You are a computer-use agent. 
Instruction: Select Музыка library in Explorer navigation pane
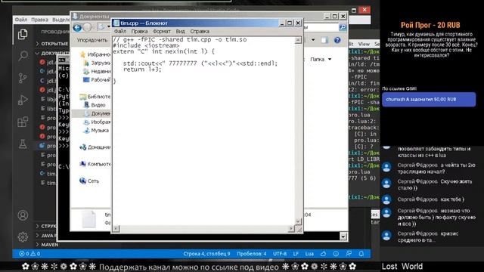pyautogui.click(x=96, y=131)
